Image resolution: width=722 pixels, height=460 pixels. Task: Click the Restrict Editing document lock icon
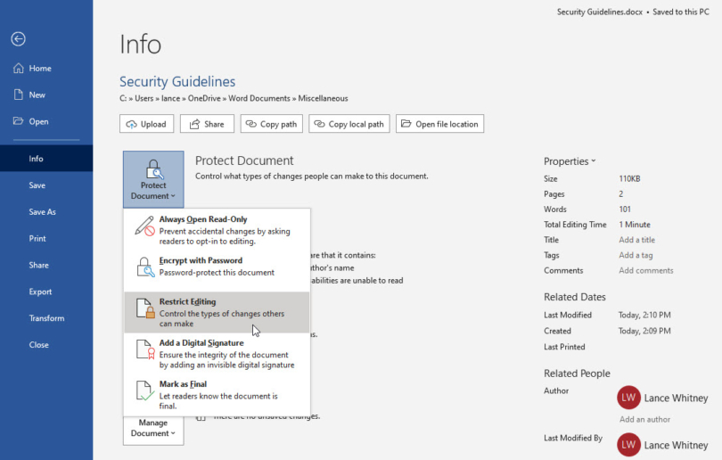(x=144, y=309)
